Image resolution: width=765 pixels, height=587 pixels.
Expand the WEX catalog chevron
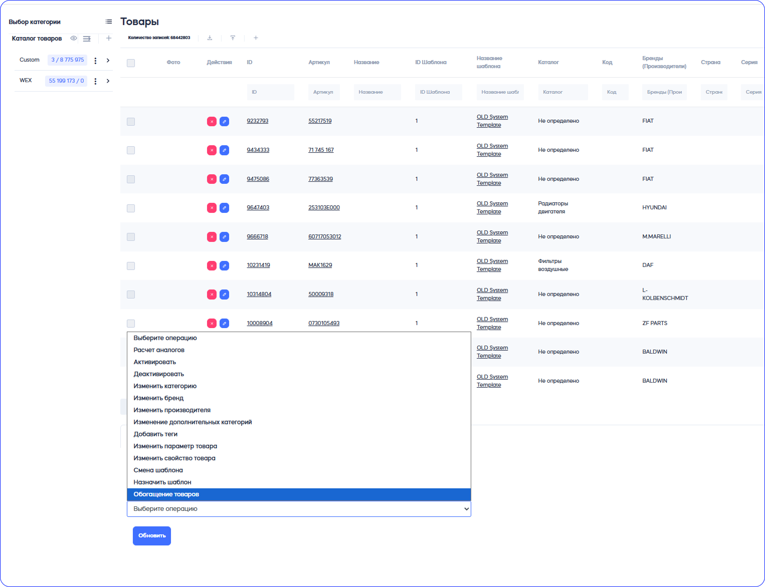pos(108,81)
